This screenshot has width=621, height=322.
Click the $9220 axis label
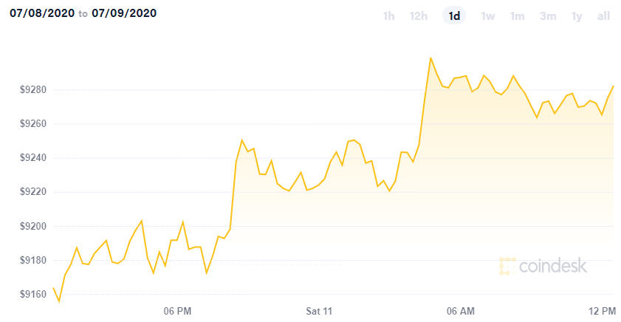[x=33, y=192]
